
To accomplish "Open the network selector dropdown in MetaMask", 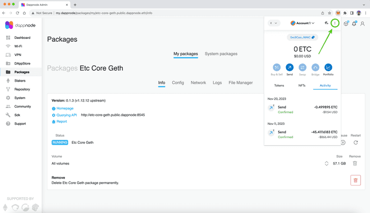I will (x=274, y=23).
